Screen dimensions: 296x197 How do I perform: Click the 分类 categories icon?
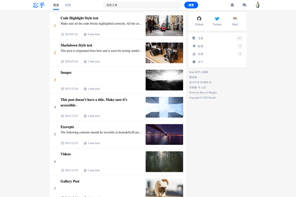pos(194,54)
